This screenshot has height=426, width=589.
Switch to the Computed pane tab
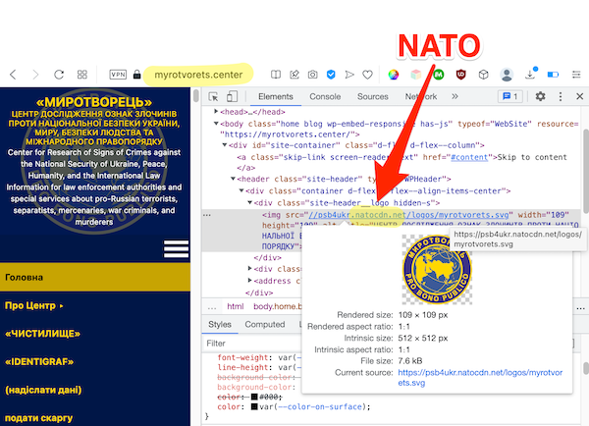(x=265, y=324)
